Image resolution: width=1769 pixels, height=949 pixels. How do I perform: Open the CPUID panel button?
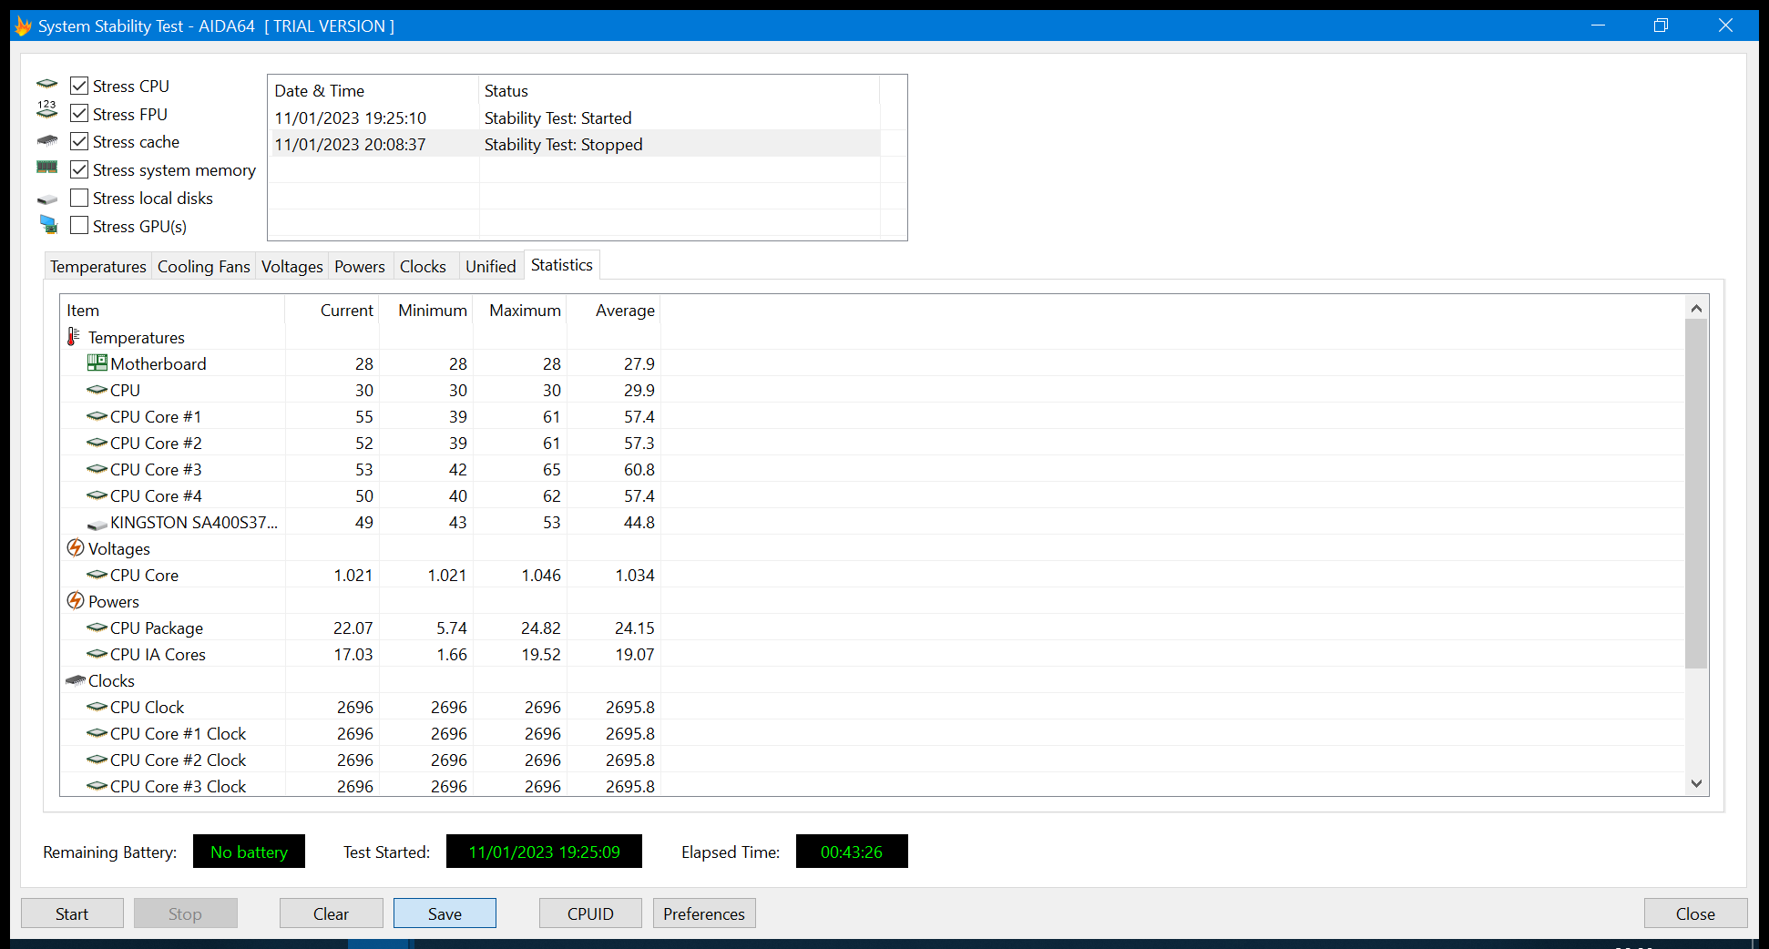coord(590,913)
